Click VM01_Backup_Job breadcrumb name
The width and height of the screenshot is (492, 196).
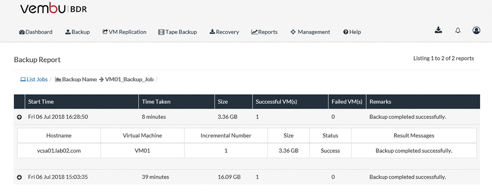(129, 80)
